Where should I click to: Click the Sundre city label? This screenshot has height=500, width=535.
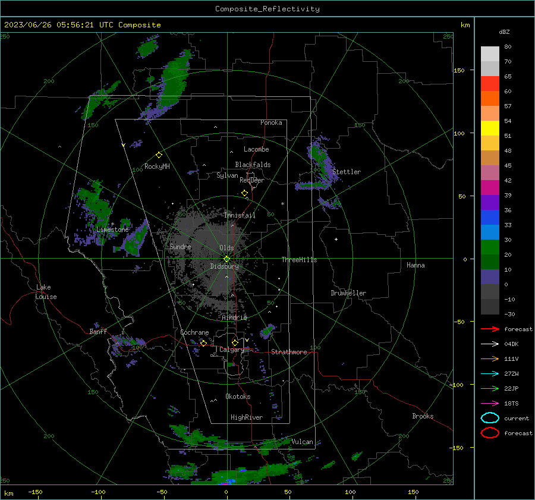180,246
